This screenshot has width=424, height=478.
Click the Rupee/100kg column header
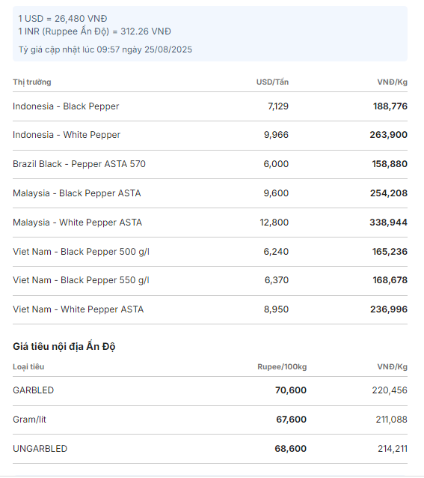pos(282,366)
